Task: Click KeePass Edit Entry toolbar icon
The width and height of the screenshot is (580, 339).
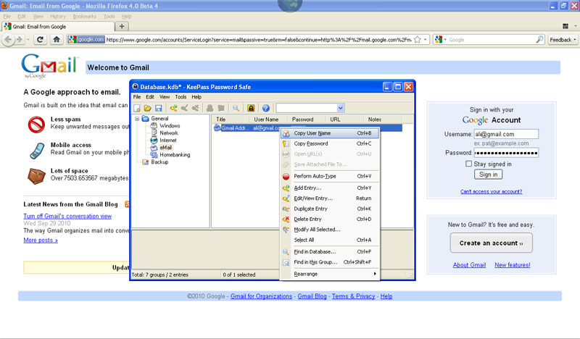Action: 184,108
